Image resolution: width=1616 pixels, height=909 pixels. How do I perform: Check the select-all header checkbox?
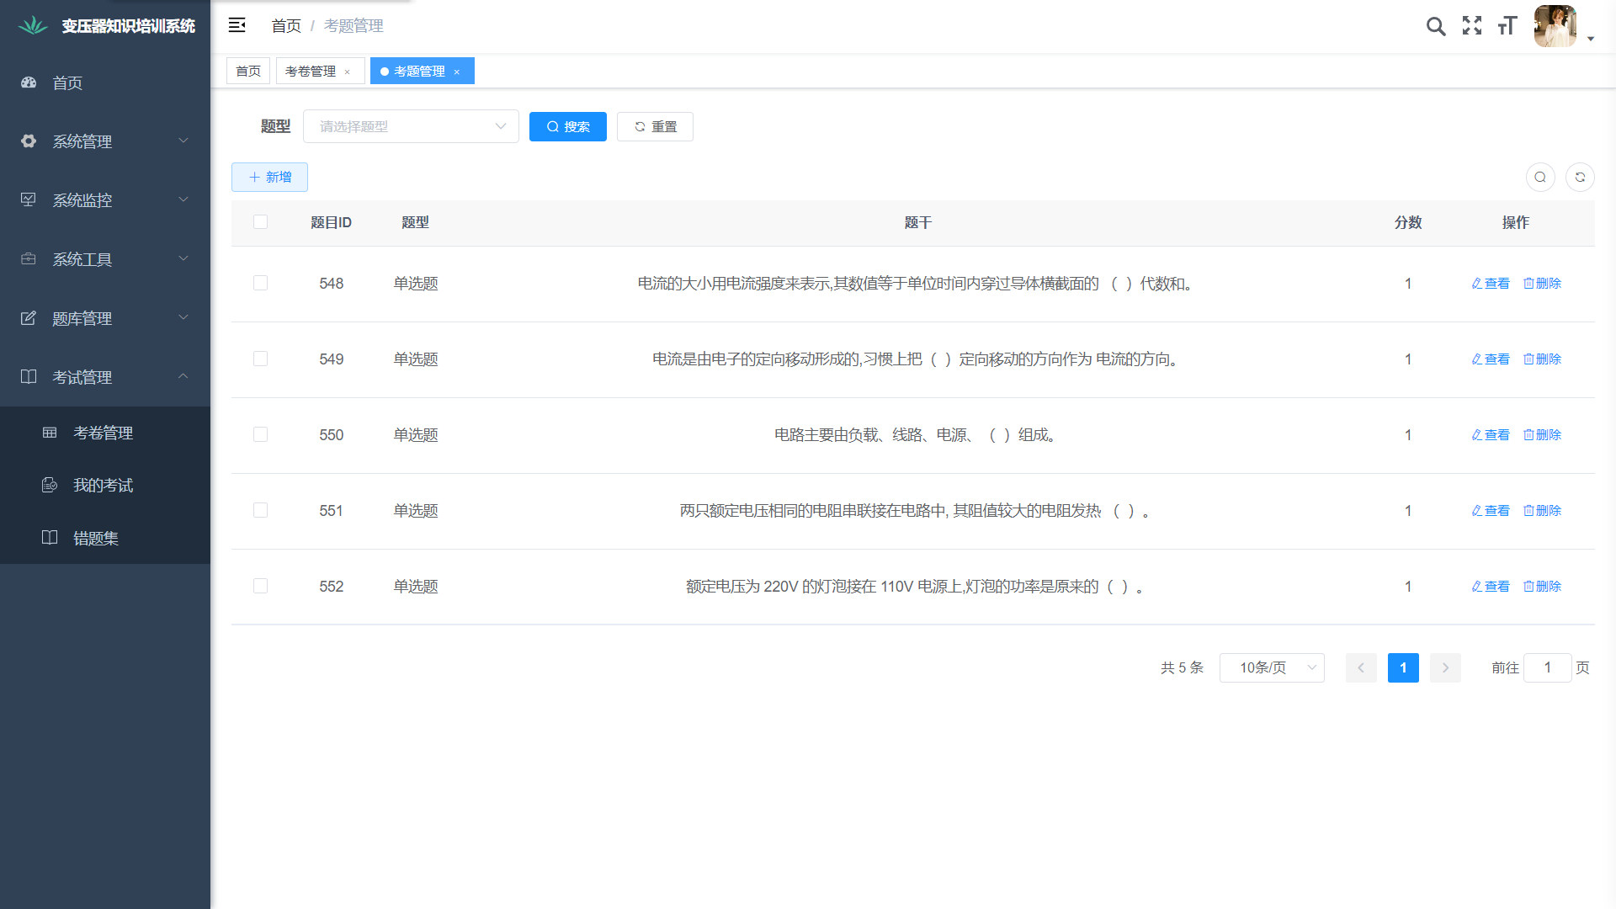260,222
